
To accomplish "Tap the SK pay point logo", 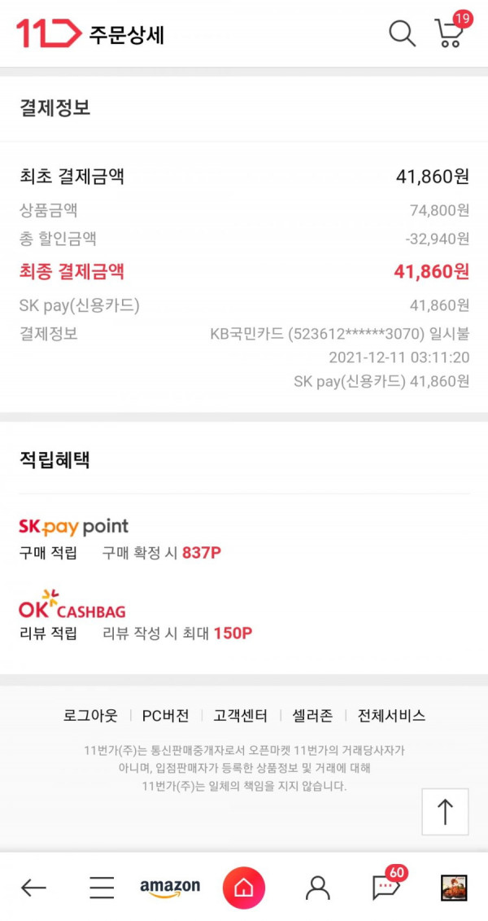I will pos(73,527).
